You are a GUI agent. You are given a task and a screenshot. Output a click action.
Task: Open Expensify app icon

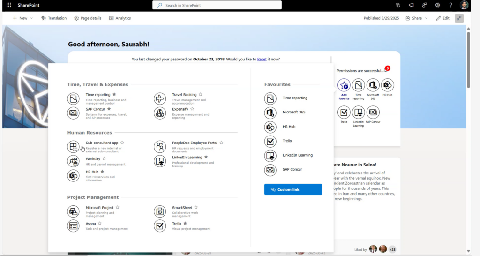click(160, 113)
